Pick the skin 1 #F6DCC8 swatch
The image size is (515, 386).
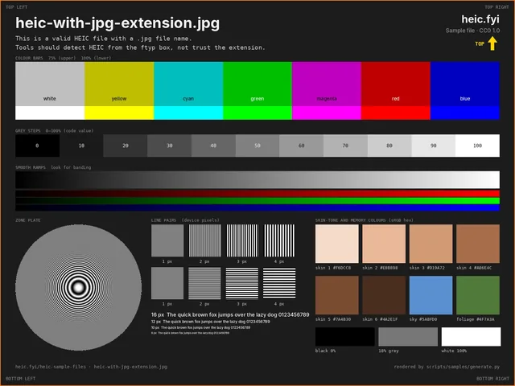[x=337, y=244]
